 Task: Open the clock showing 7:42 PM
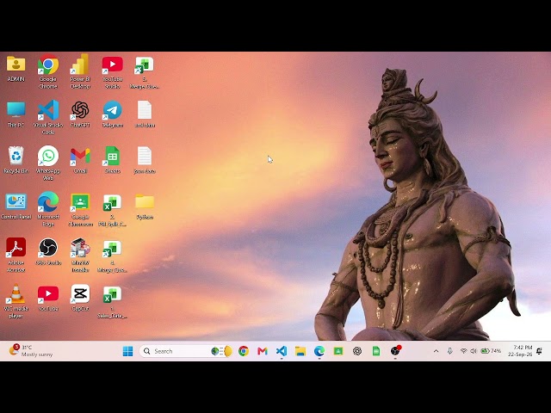click(x=520, y=351)
